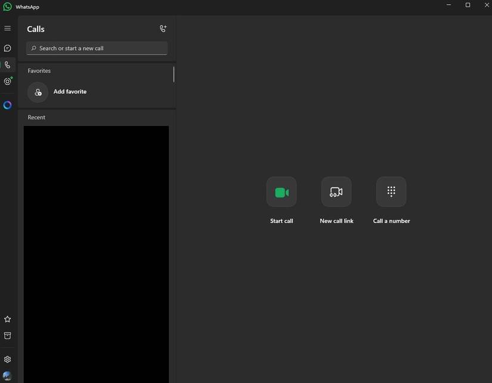Open the Status updates section
This screenshot has height=383, width=492.
coord(8,81)
